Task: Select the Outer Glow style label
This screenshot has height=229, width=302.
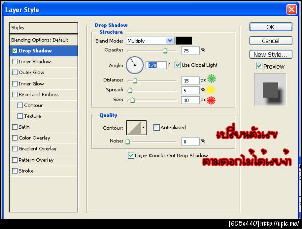Action: (x=31, y=72)
